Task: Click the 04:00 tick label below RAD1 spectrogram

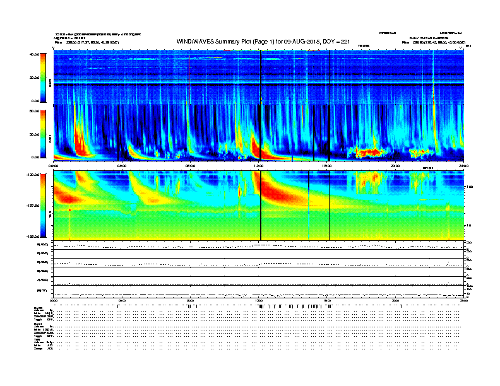Action: pyautogui.click(x=122, y=166)
